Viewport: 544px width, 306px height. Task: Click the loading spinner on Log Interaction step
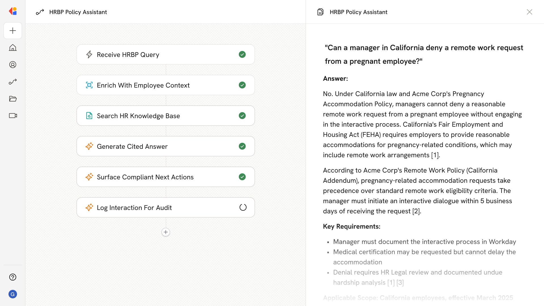[x=243, y=207]
